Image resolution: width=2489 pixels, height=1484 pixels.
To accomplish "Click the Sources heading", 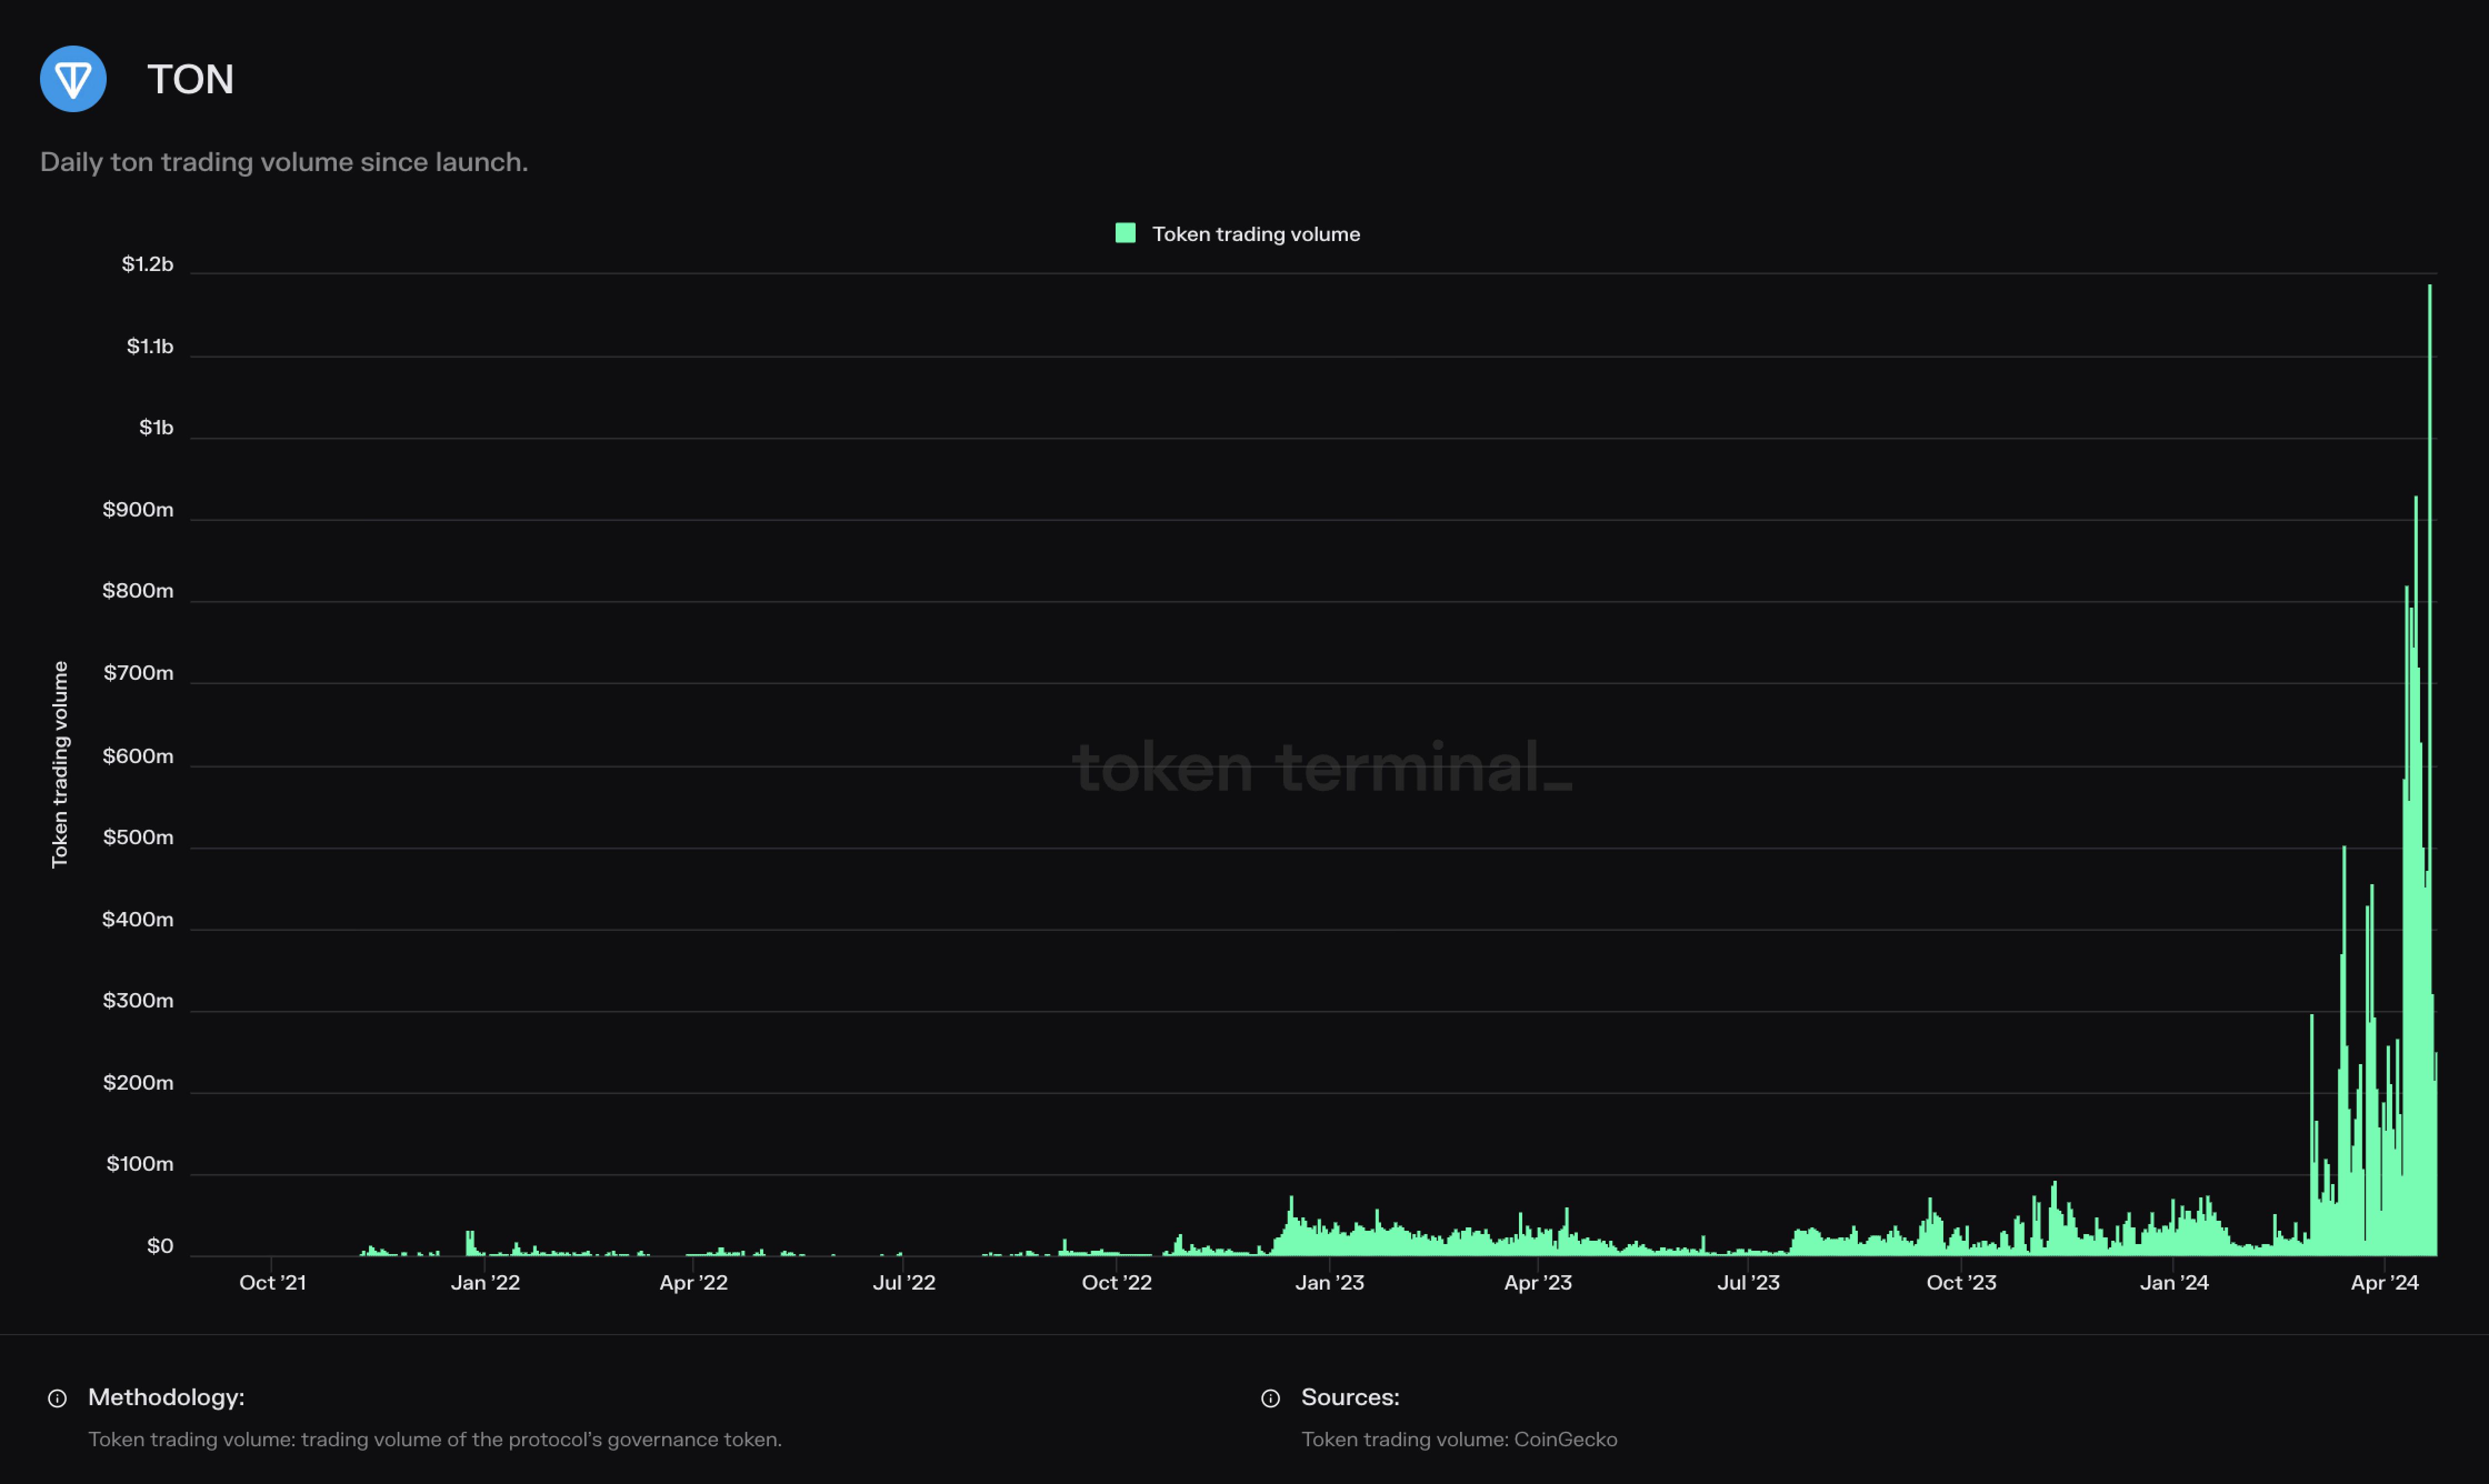I will 1350,1397.
